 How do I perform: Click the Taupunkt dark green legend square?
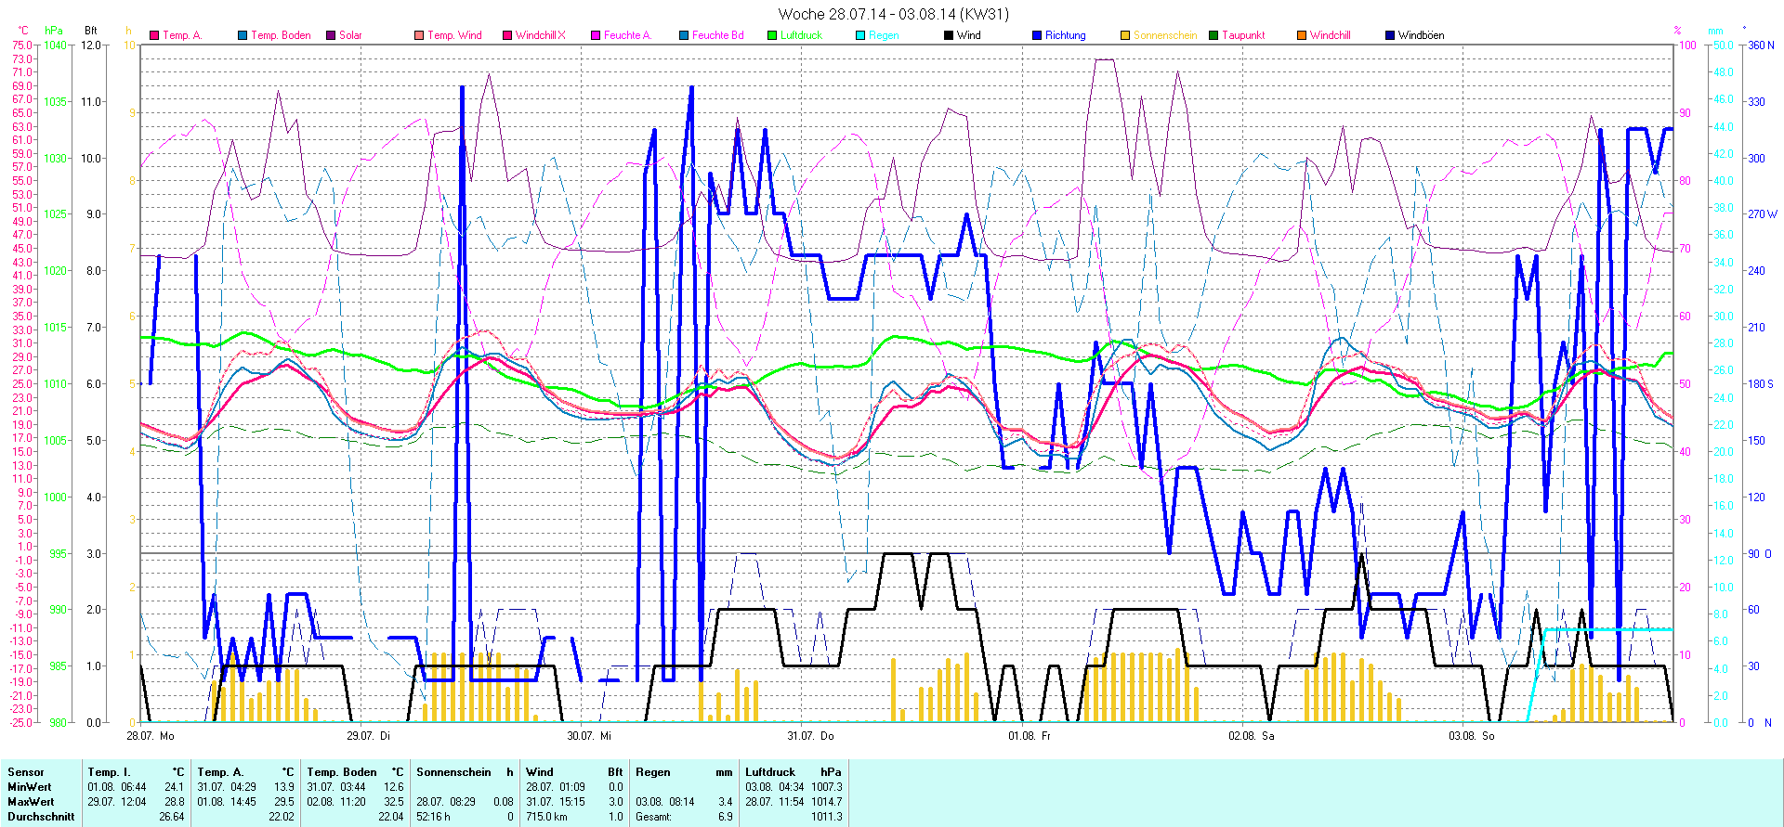tap(1213, 36)
